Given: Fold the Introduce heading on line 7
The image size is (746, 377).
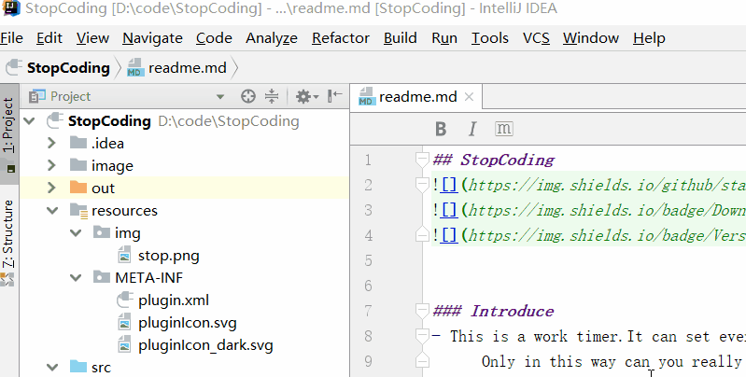Looking at the screenshot, I should (x=422, y=311).
